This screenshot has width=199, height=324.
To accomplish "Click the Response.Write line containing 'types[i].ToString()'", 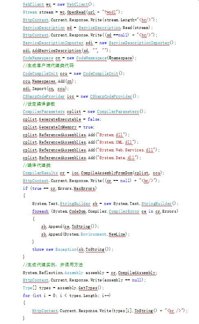I will [x=110, y=311].
